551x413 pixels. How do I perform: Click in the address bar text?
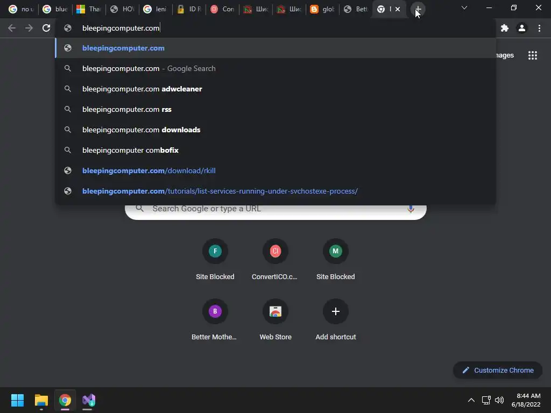[121, 28]
